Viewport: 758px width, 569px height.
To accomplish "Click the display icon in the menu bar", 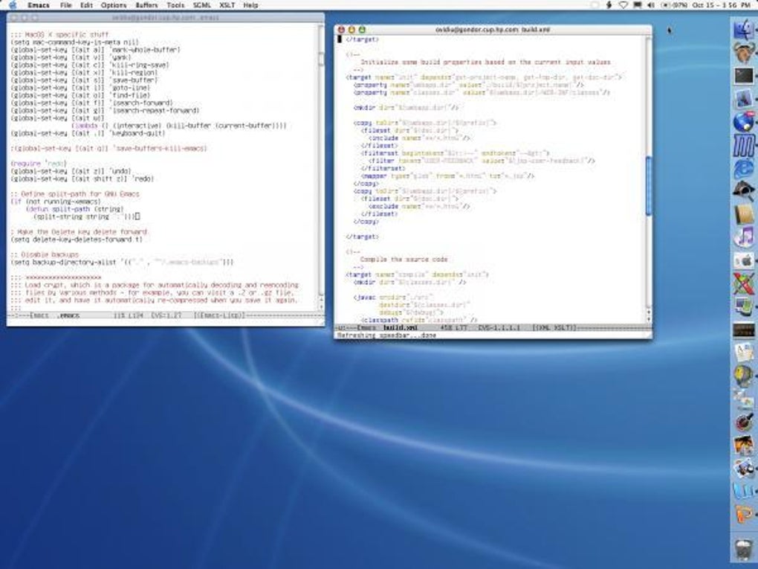I will pyautogui.click(x=637, y=5).
